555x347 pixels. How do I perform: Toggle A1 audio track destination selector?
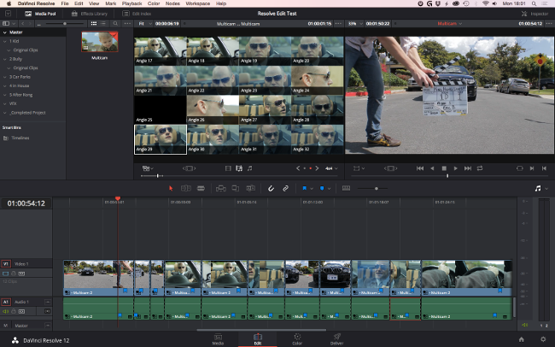(x=6, y=302)
